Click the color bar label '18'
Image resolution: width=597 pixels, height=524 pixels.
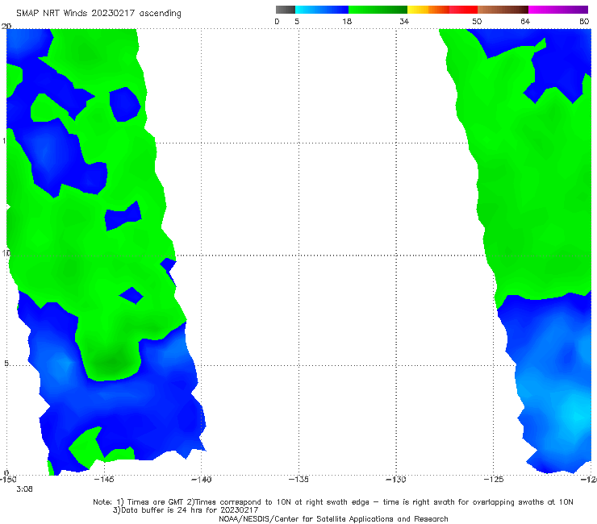pos(347,22)
